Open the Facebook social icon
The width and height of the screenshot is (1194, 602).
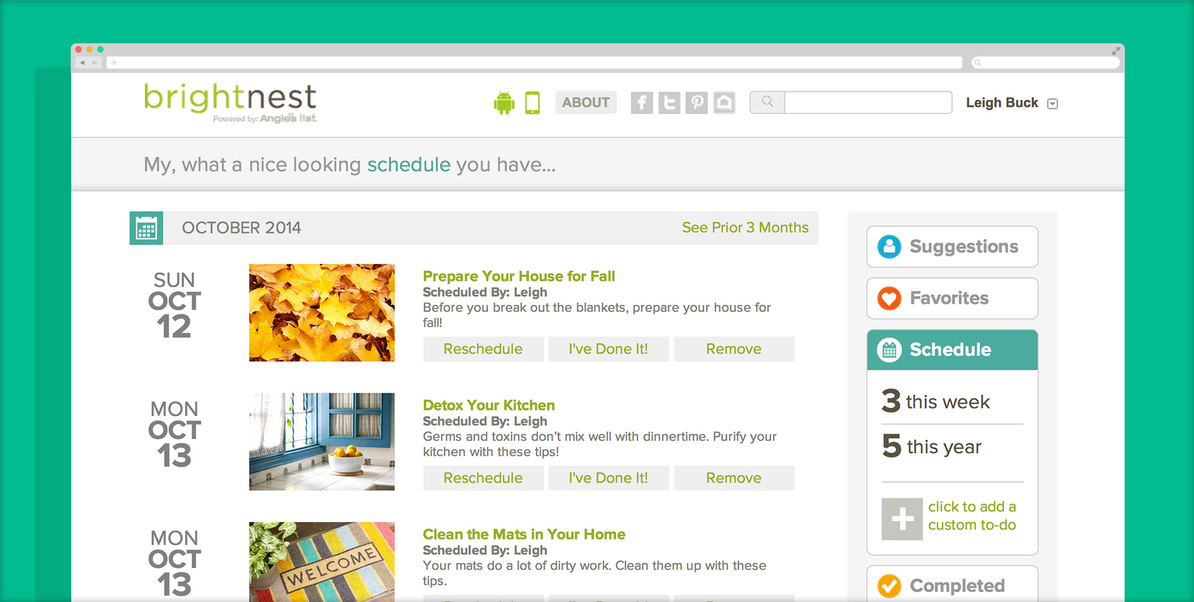[x=642, y=103]
